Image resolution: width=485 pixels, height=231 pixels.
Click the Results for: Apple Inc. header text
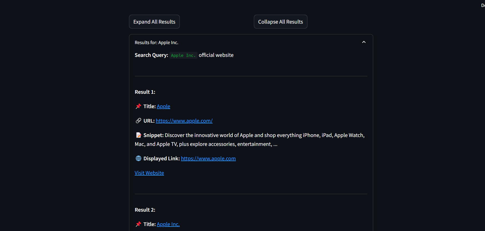pos(156,42)
